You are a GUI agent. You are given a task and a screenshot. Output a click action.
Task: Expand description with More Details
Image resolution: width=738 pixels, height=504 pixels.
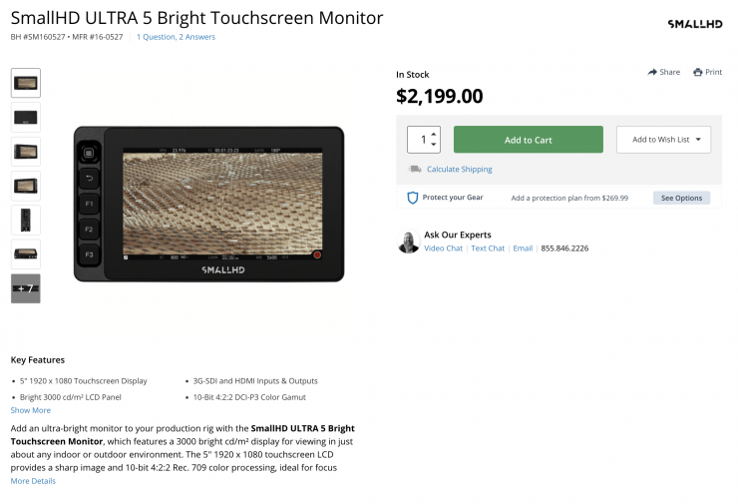(33, 481)
